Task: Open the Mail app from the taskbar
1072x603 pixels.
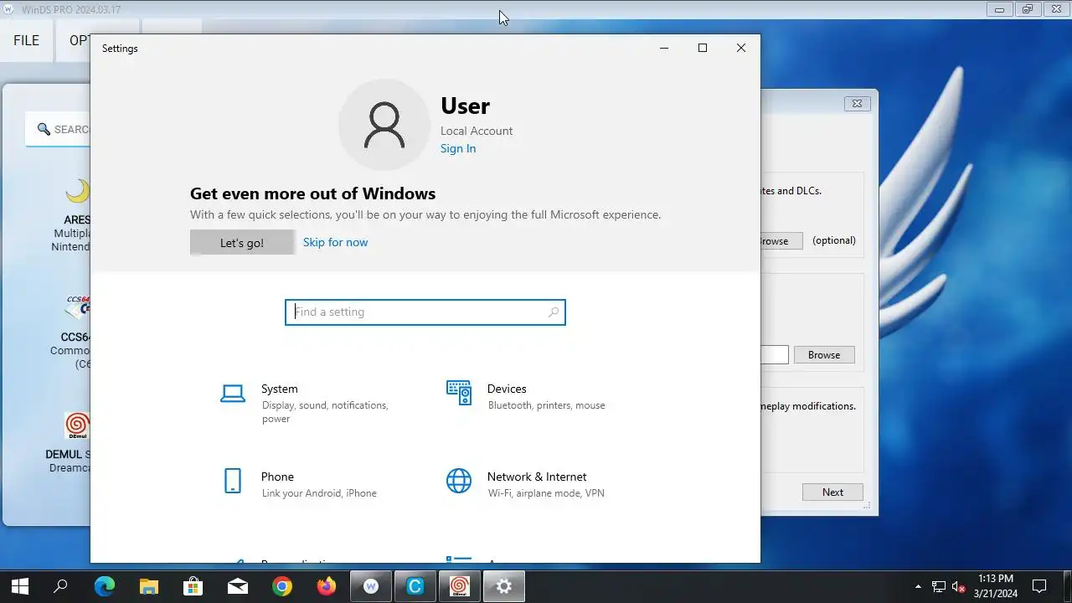Action: [237, 586]
